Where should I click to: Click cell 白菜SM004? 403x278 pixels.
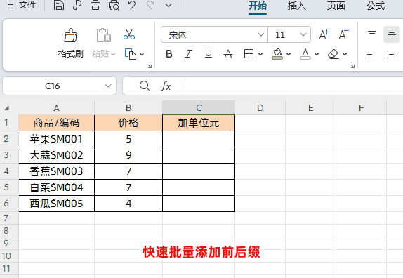click(x=57, y=187)
